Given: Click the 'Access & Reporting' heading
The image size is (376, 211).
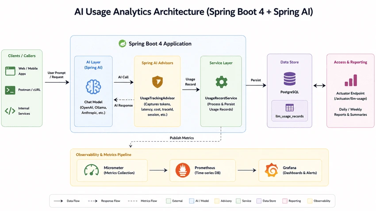Looking at the screenshot, I should click(350, 62).
